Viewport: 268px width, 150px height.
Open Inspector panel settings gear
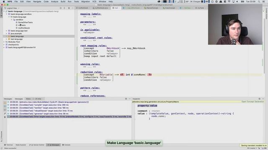(260, 99)
